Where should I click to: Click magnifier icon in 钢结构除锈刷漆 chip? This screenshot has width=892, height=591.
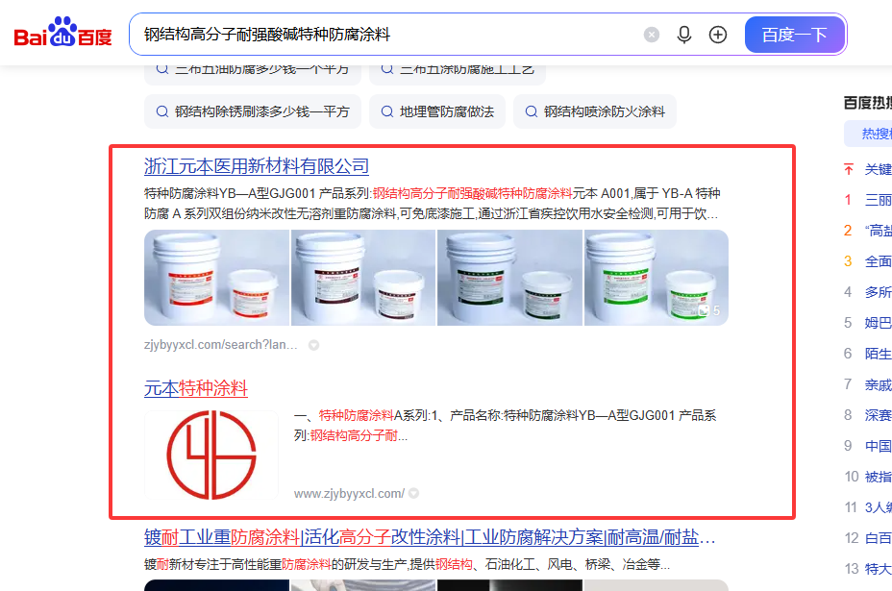[x=162, y=111]
